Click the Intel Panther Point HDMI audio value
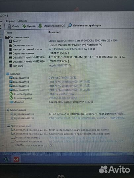134x178 pixels. click(87, 118)
